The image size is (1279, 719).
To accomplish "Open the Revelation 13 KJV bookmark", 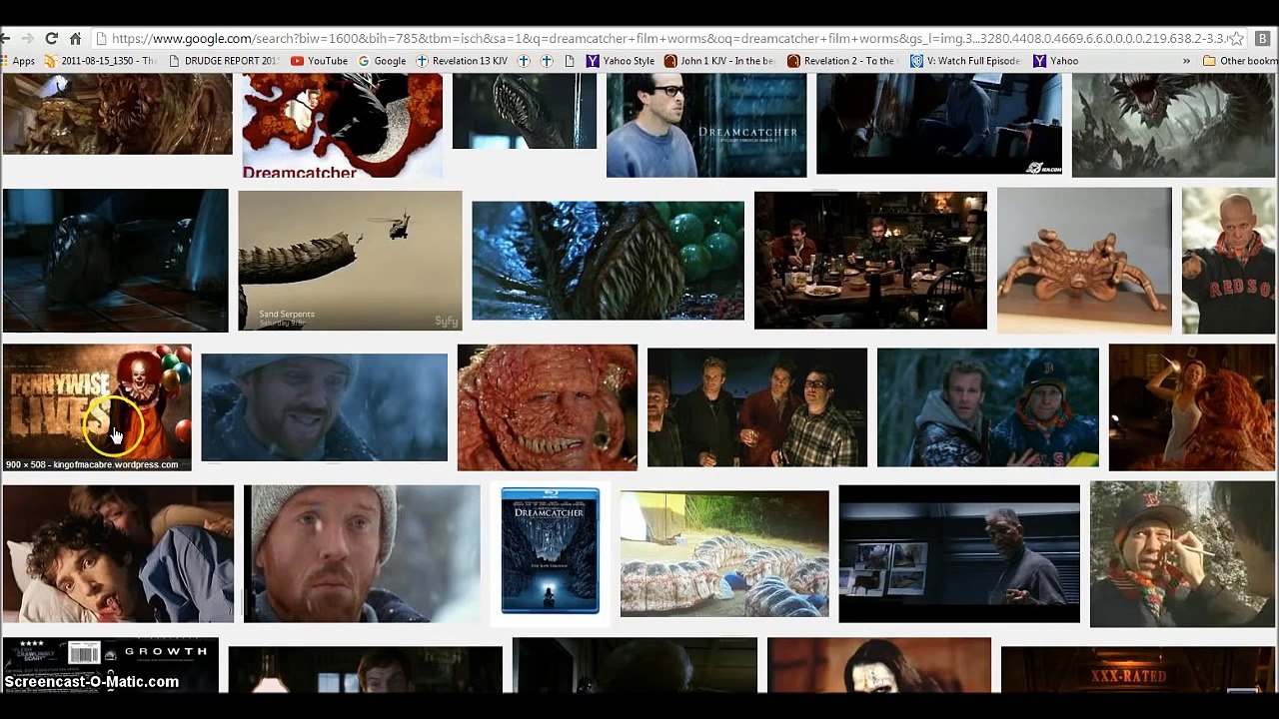I will [x=462, y=61].
